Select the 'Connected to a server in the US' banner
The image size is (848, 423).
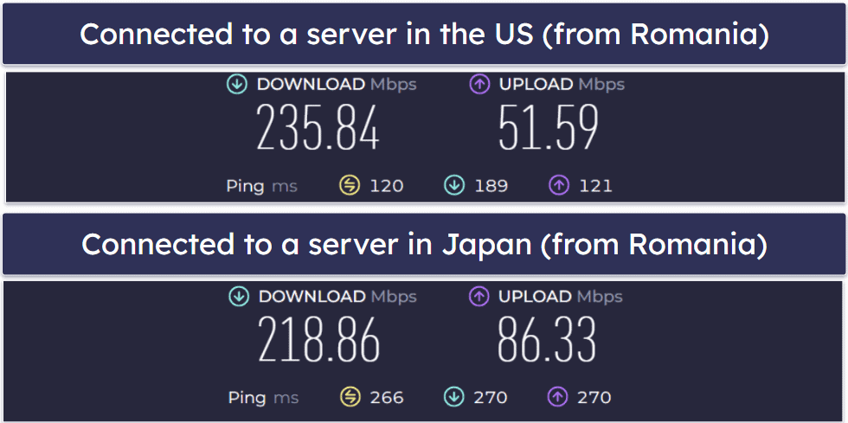point(424,34)
